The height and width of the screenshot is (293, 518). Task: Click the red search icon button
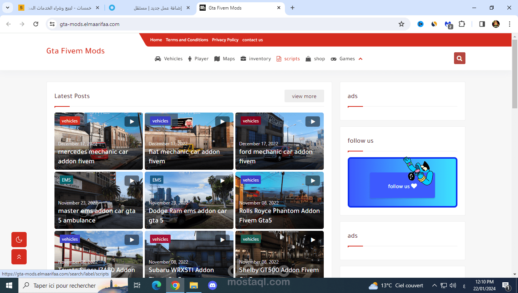459,58
